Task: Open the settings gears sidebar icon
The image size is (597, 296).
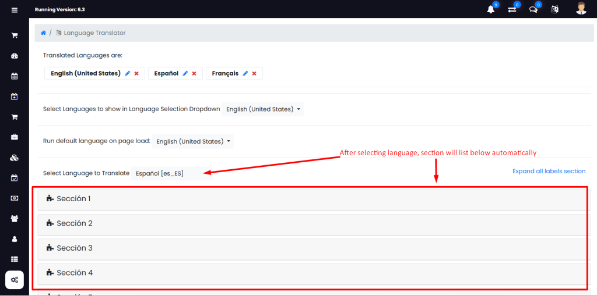Action: pos(15,280)
